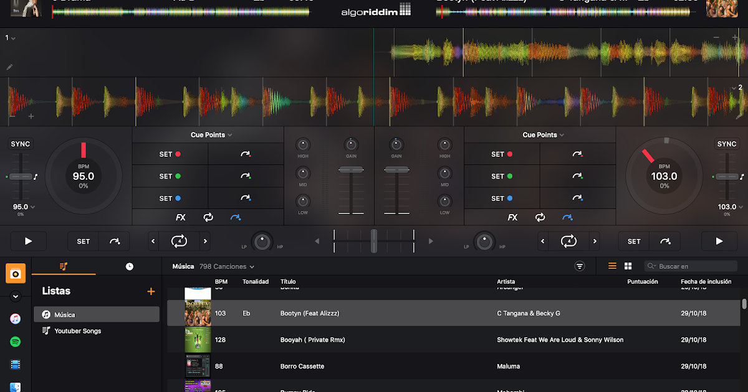
Task: Click the crossfader handle
Action: (374, 241)
